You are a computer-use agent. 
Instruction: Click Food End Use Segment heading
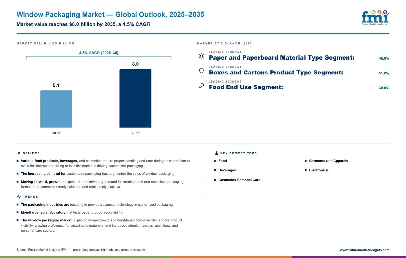pos(246,87)
